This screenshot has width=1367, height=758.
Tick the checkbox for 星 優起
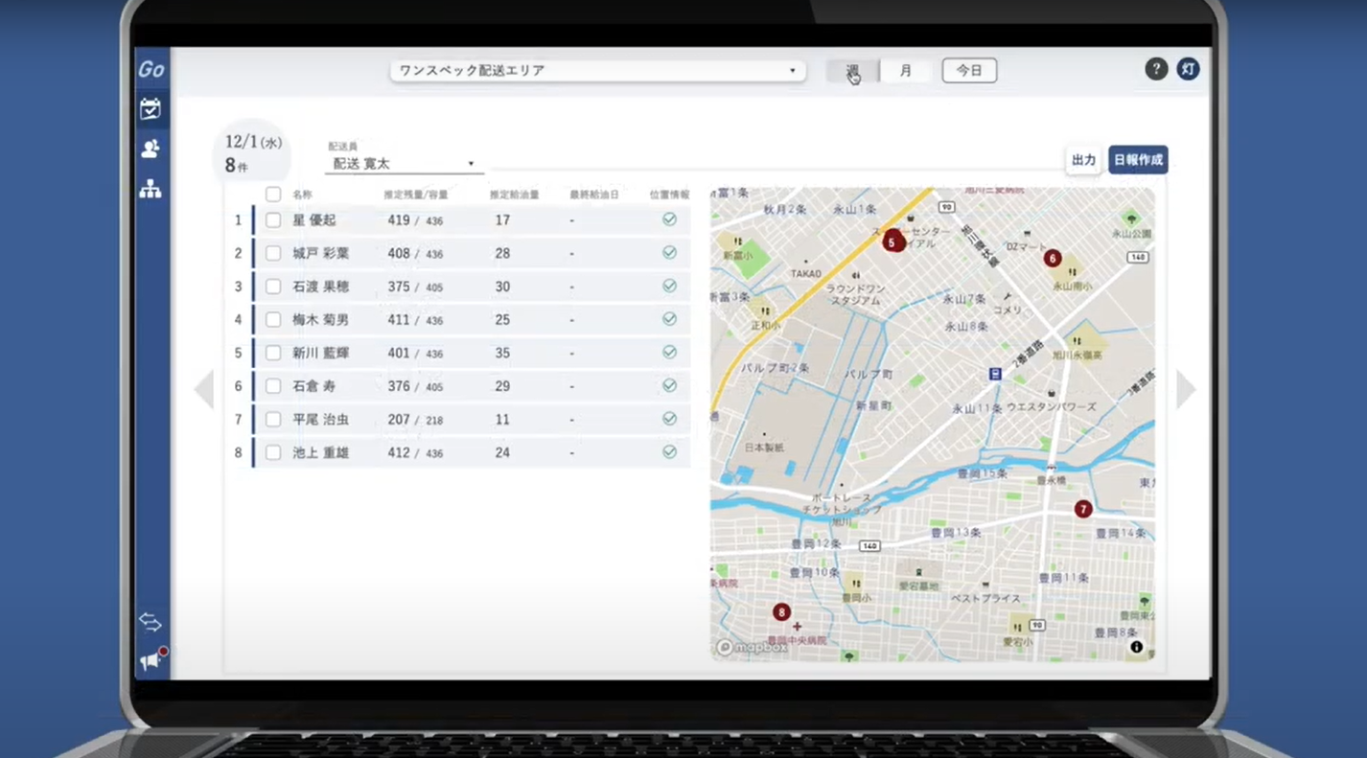tap(273, 220)
